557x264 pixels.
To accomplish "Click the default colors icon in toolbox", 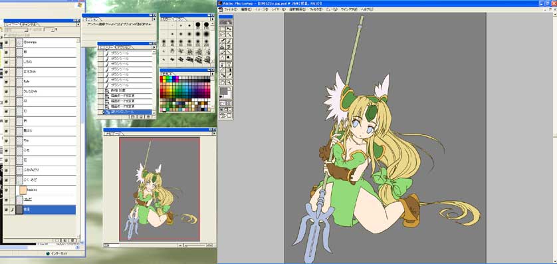I will (221, 96).
